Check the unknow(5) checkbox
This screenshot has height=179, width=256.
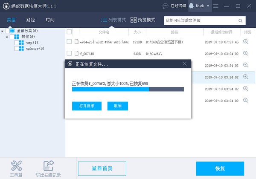17,49
